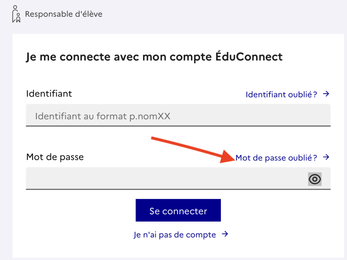Click the Je me connecte ÉduConnect heading
This screenshot has height=260, width=347.
[x=154, y=57]
